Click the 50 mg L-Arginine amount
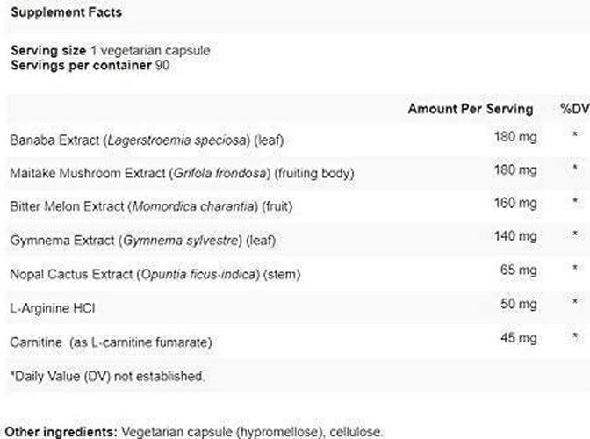 [x=518, y=304]
